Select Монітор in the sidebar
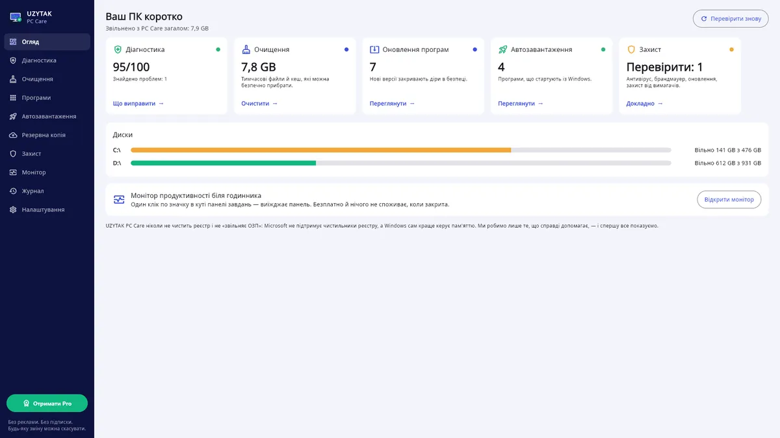The image size is (780, 438). click(x=47, y=173)
